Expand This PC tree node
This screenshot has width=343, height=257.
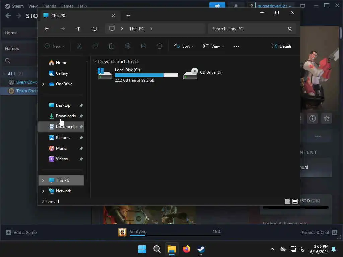[x=43, y=180]
